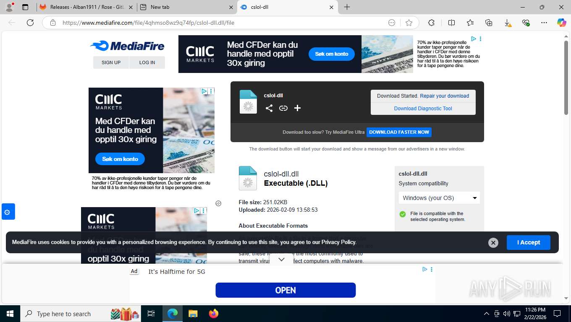Viewport: 571px width, 322px height.
Task: Dismiss cookie banner with X icon
Action: click(x=493, y=243)
